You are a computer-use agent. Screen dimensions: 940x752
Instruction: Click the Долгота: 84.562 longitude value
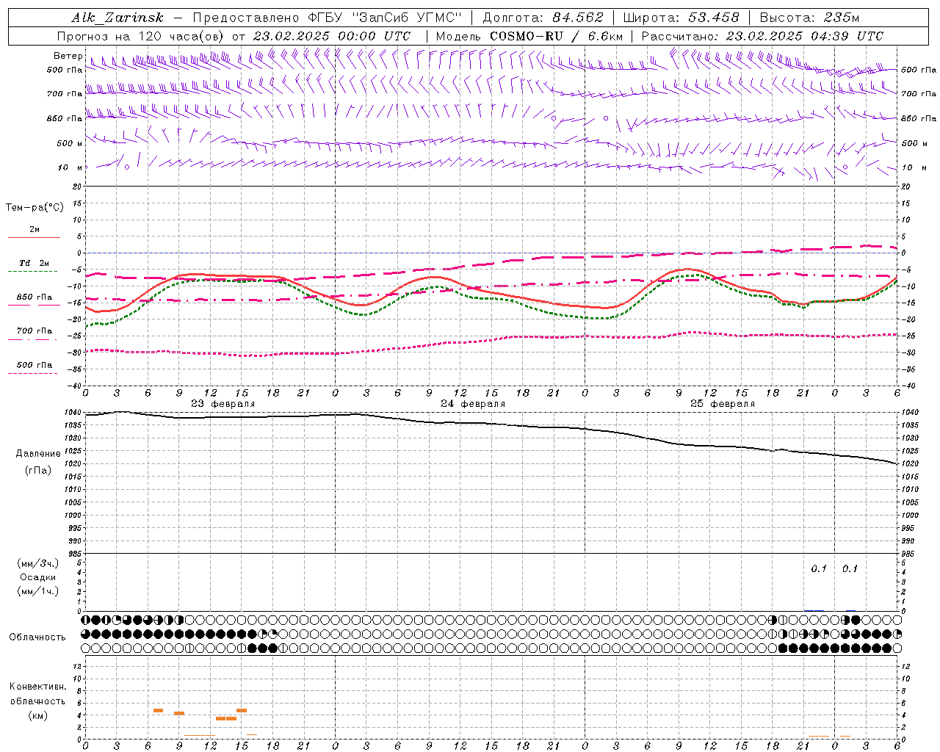coord(542,18)
